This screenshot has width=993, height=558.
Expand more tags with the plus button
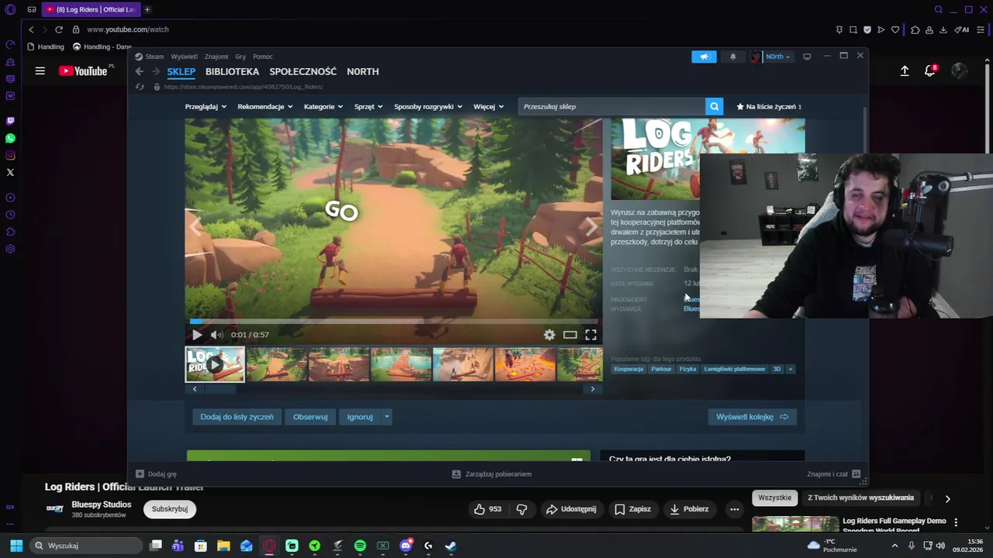(791, 369)
